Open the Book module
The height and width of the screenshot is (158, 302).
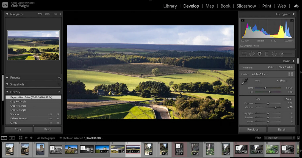pos(225,6)
